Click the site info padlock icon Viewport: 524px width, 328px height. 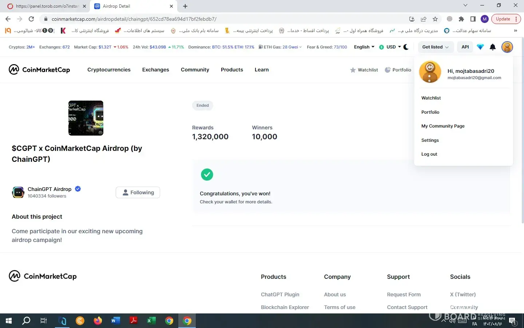(45, 19)
